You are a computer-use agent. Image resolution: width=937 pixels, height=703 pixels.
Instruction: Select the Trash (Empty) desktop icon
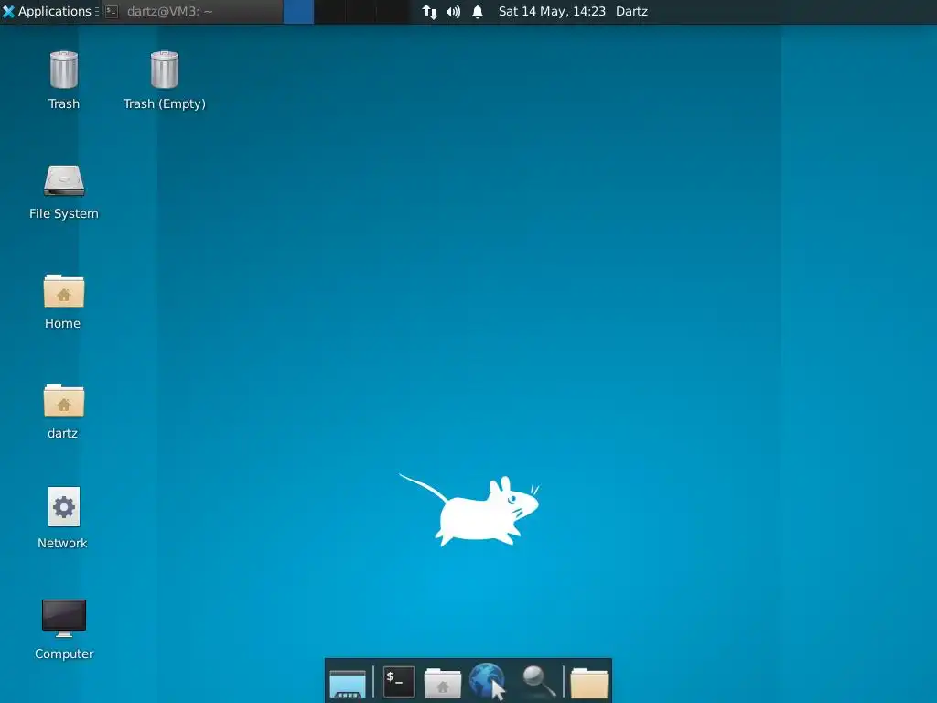point(165,70)
